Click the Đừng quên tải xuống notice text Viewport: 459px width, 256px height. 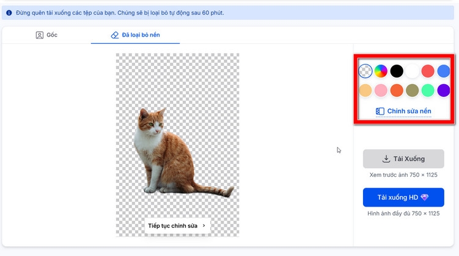[120, 13]
